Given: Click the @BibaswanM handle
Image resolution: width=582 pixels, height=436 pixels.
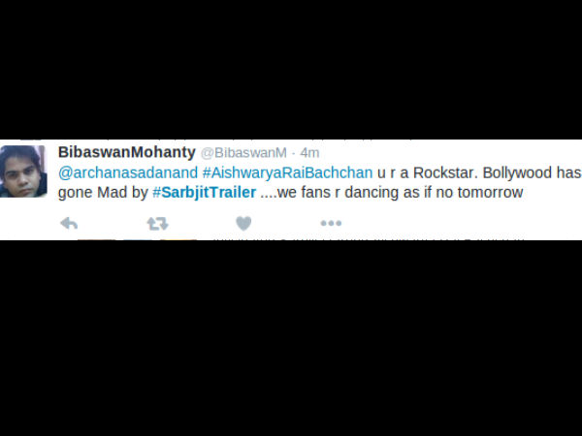Looking at the screenshot, I should (243, 153).
